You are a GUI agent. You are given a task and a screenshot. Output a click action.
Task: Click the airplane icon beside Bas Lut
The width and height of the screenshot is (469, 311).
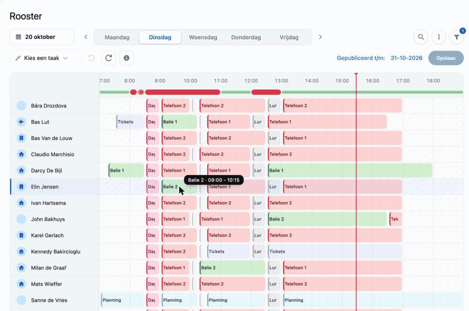click(21, 122)
